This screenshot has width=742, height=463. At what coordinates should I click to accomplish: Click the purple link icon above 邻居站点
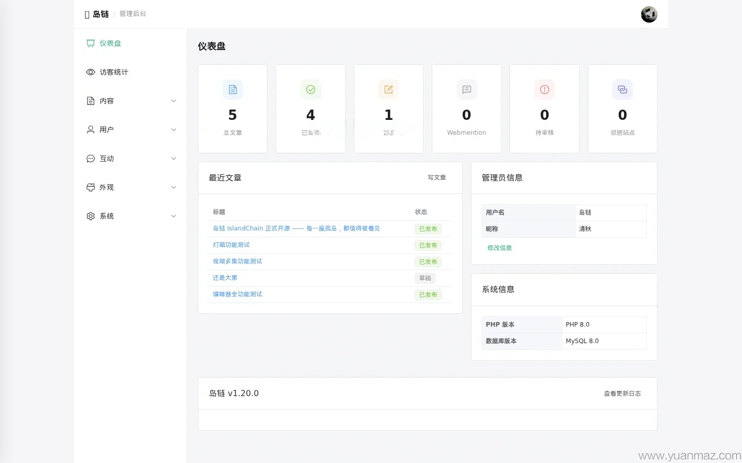(622, 90)
